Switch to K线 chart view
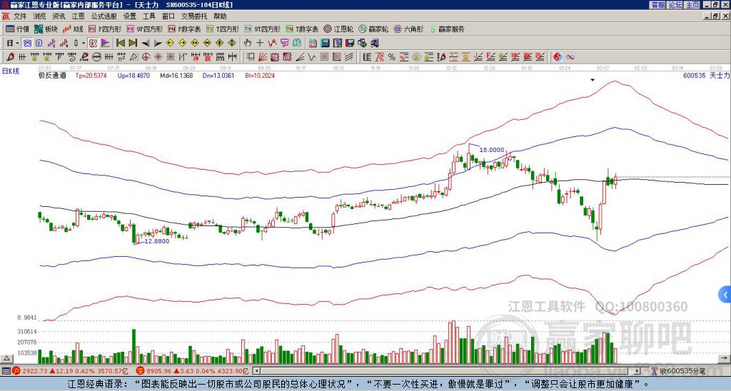The width and height of the screenshot is (731, 391). (73, 29)
